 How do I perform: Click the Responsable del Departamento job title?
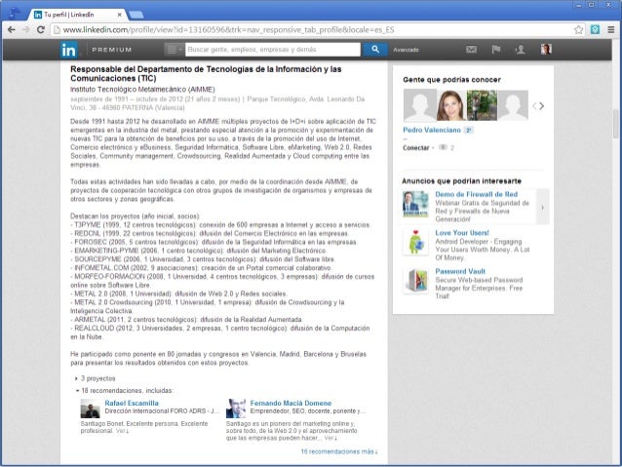tap(206, 74)
